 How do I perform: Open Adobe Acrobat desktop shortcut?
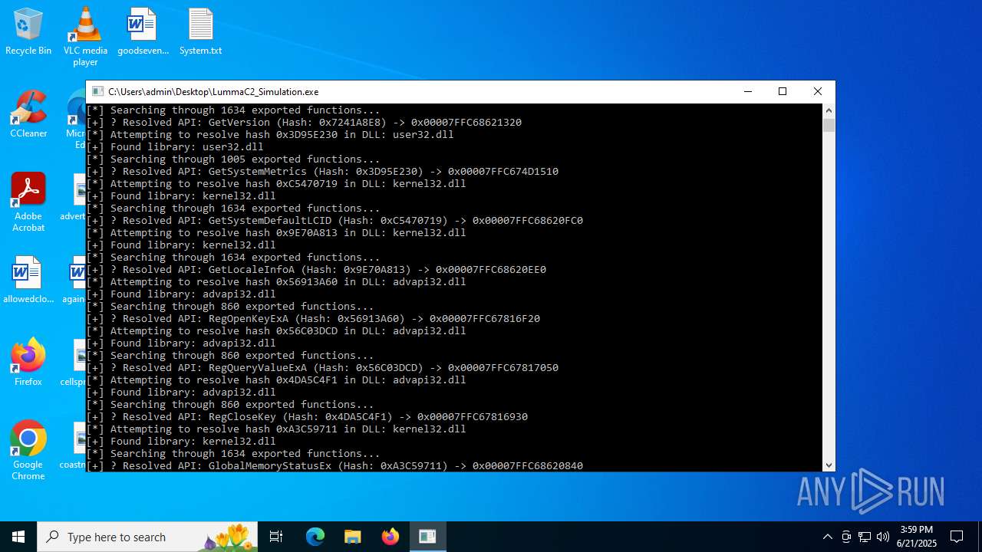[28, 202]
